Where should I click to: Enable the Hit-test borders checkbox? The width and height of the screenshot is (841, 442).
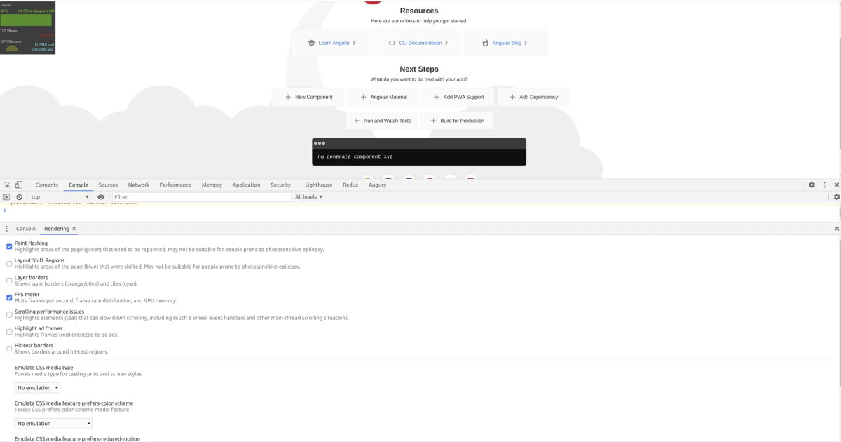(x=9, y=349)
